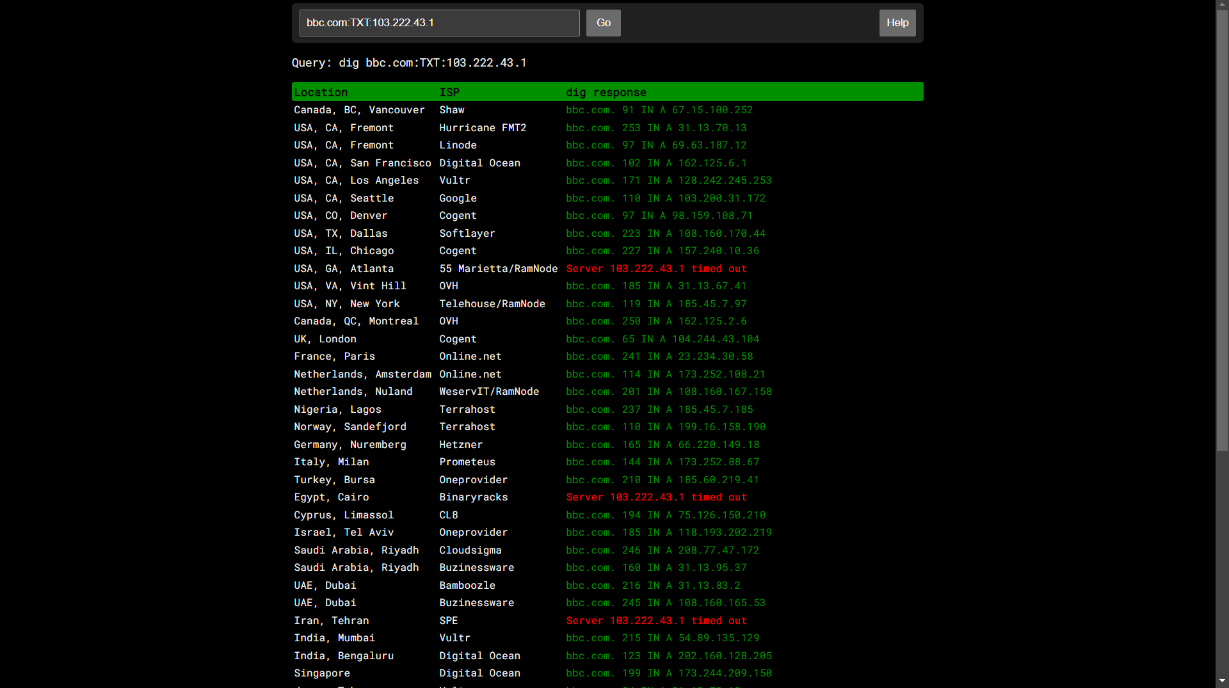
Task: Click the Singapore dig response line
Action: [x=668, y=673]
